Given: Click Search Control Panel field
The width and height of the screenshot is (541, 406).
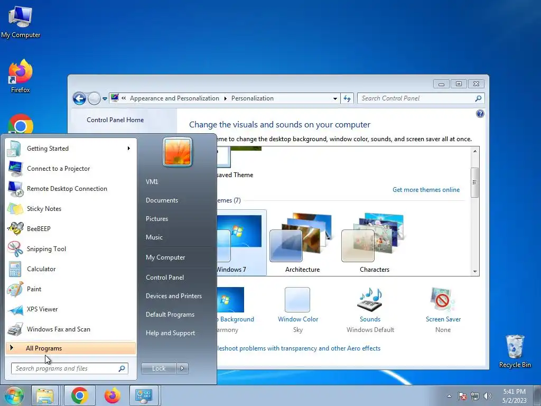Looking at the screenshot, I should coord(421,98).
